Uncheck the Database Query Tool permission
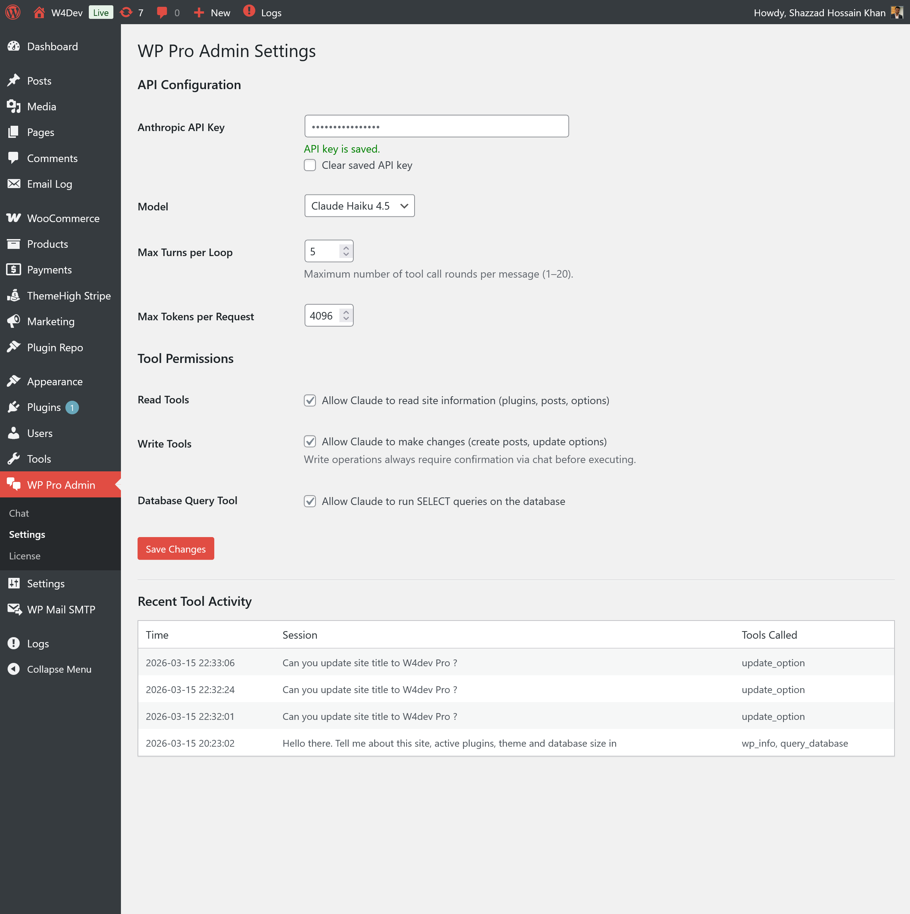The width and height of the screenshot is (910, 914). (310, 501)
